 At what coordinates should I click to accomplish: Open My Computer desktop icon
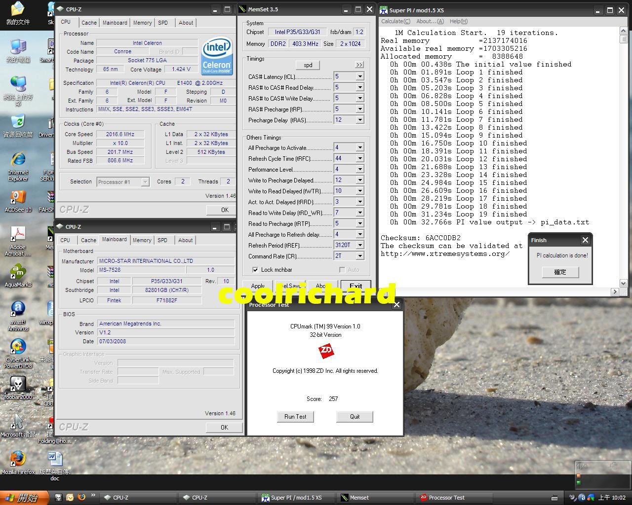(18, 51)
